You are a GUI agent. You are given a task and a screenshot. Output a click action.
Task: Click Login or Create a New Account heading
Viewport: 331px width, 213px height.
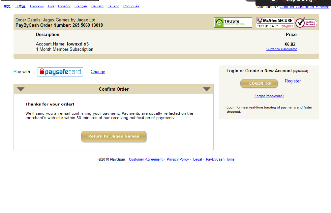tap(259, 71)
